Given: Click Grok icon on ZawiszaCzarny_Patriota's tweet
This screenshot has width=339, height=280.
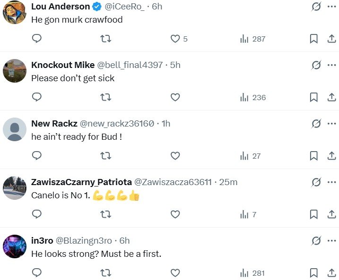Looking at the screenshot, I should 316,182.
